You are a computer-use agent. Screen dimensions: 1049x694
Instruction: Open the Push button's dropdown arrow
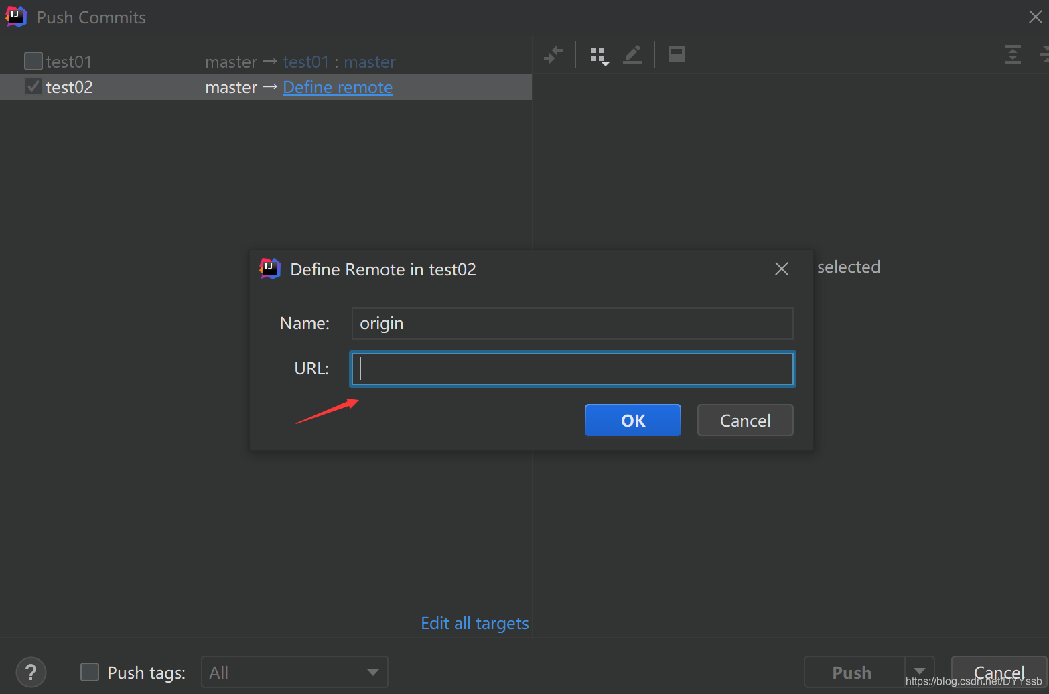[x=920, y=672]
